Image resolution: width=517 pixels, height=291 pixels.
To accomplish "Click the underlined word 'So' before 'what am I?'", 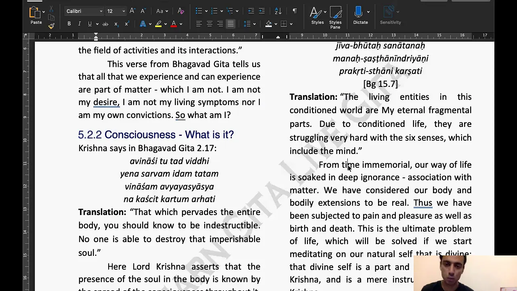I will point(180,115).
